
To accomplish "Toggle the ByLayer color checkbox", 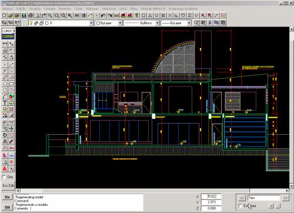I will pos(98,23).
